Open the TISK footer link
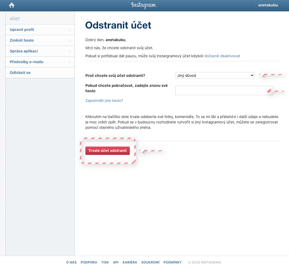289x267 pixels. point(105,262)
